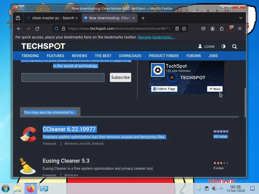
Task: Open the JOBS menu item
Action: [x=213, y=56]
